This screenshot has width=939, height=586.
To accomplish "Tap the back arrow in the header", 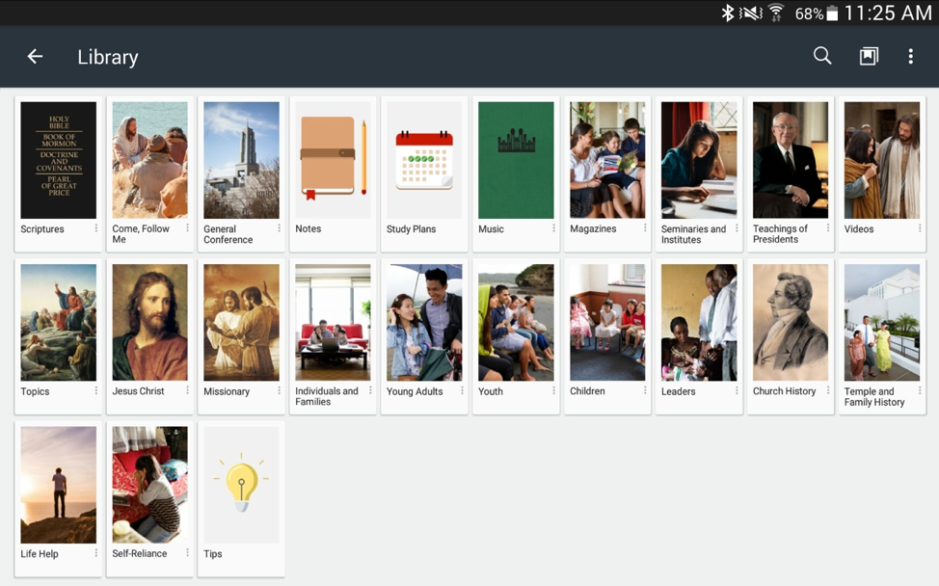I will pyautogui.click(x=35, y=57).
